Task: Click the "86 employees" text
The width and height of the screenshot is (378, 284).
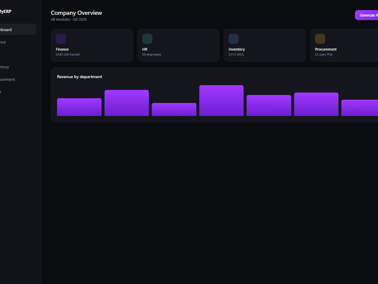Action: [x=152, y=54]
